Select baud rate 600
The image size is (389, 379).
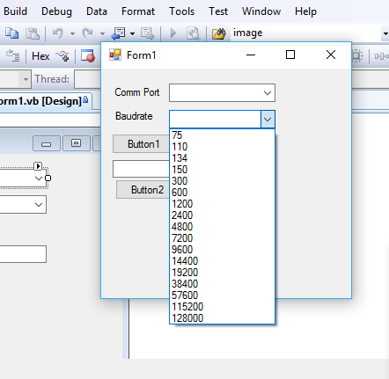point(223,193)
